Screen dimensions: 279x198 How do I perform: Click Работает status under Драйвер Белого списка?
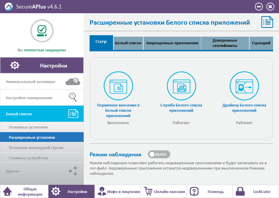point(244,123)
